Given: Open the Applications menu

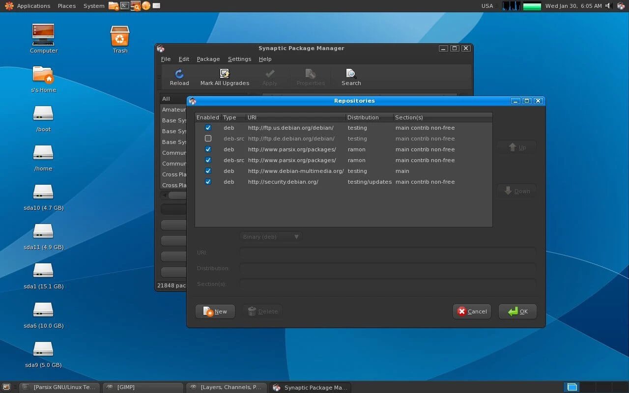Looking at the screenshot, I should coord(33,6).
